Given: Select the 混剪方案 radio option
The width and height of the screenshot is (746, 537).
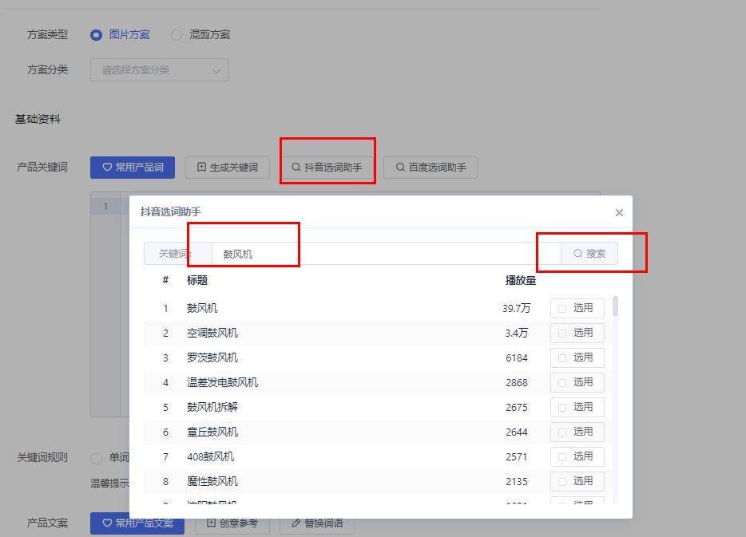Looking at the screenshot, I should pos(177,35).
